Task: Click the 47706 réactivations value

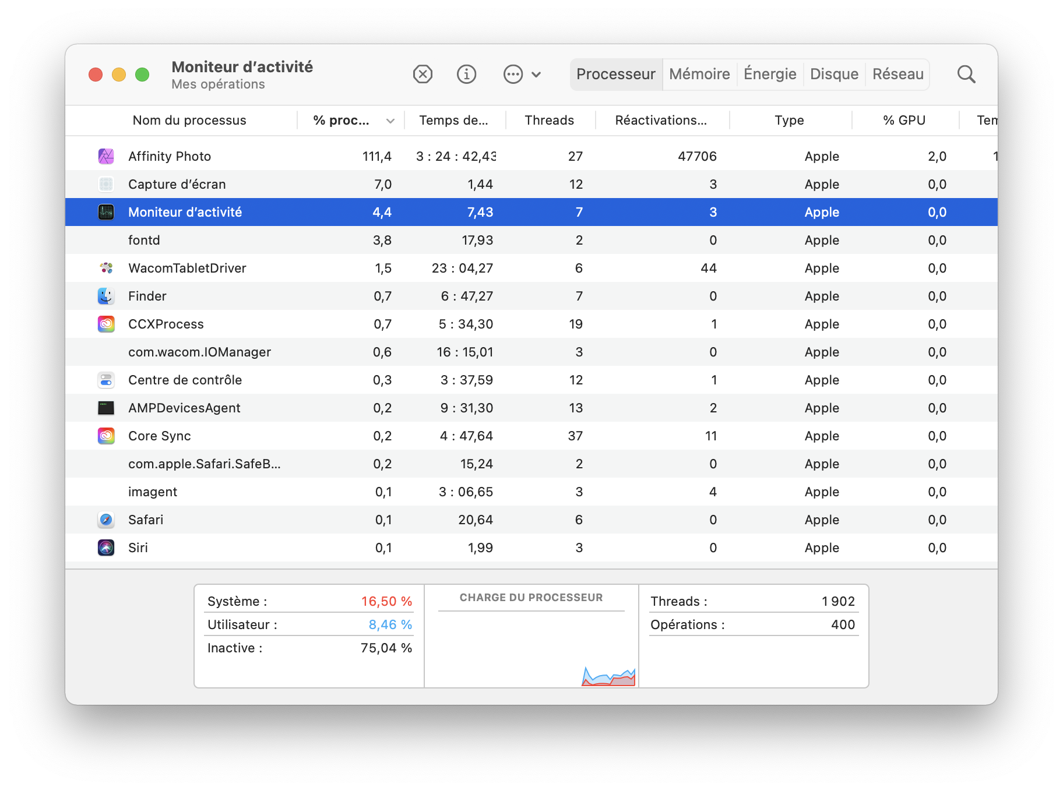Action: pyautogui.click(x=697, y=156)
